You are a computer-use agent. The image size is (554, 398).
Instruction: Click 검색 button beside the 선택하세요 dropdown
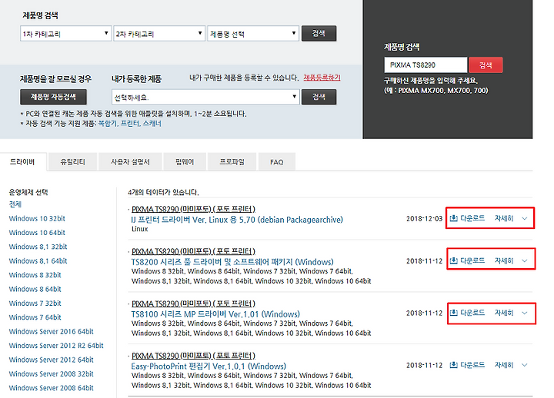point(319,97)
